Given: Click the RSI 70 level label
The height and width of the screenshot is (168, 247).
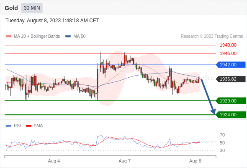Looking at the screenshot, I should pos(222,135).
